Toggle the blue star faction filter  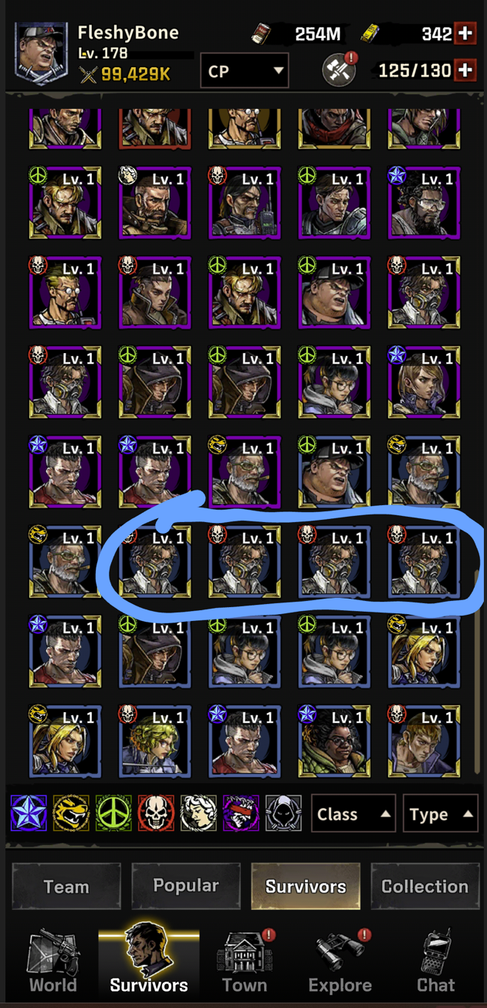(29, 814)
